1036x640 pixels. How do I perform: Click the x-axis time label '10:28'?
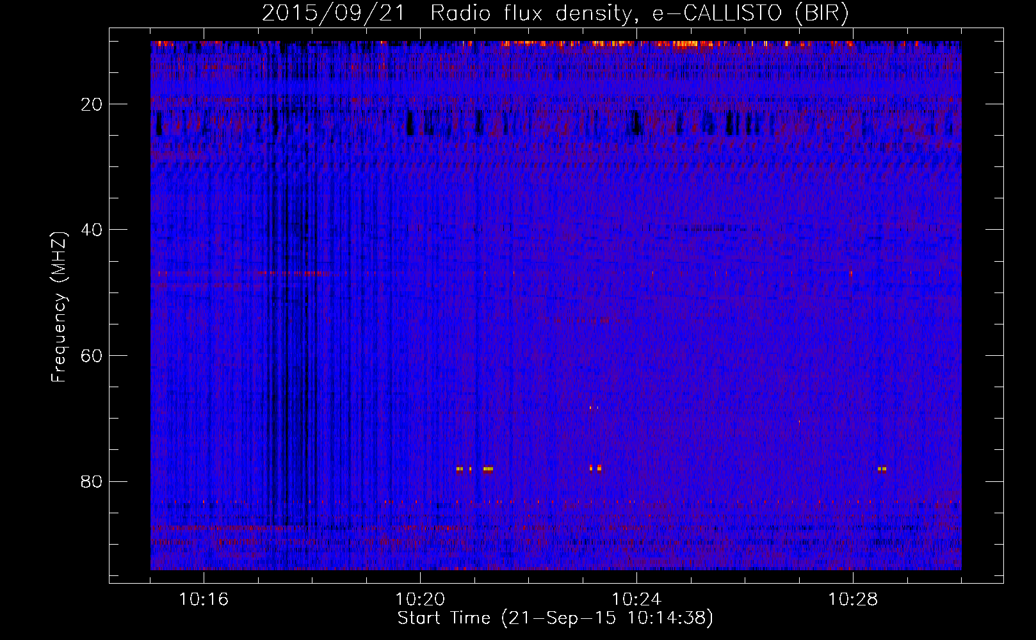(x=853, y=600)
